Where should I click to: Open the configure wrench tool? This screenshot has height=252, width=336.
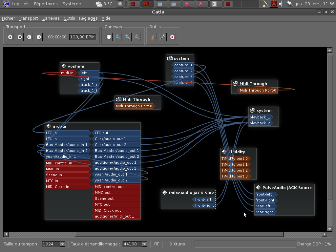click(x=163, y=37)
